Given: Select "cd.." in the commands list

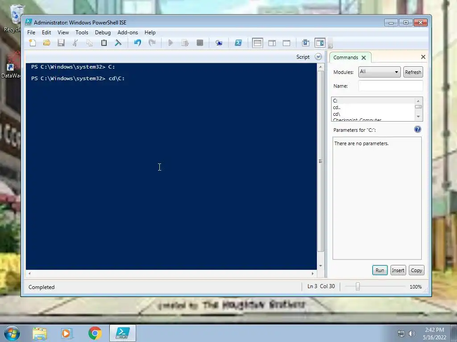Looking at the screenshot, I should coord(373,107).
